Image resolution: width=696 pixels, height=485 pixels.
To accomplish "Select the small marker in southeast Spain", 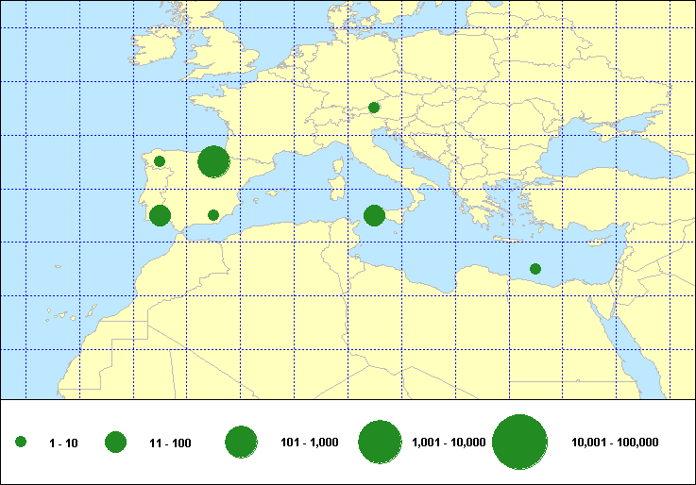I will click(213, 215).
